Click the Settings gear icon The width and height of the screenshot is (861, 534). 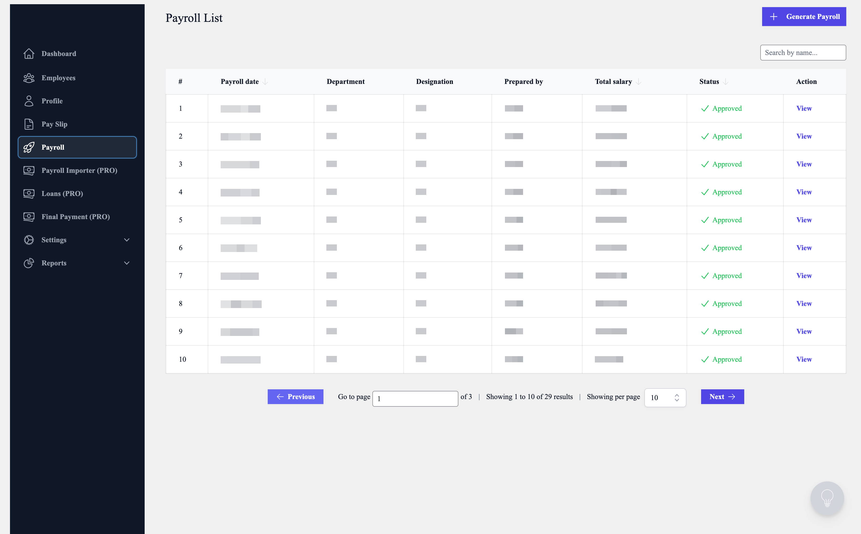29,240
